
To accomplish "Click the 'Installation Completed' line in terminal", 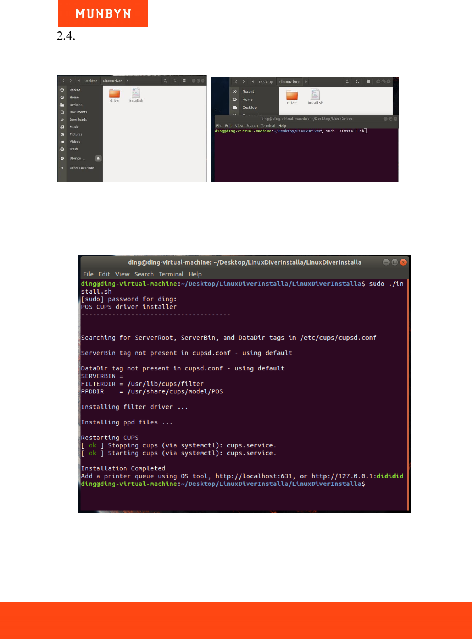I will 123,468.
